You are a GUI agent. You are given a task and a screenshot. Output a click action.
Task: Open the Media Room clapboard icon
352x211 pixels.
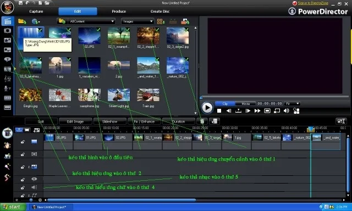click(8, 21)
